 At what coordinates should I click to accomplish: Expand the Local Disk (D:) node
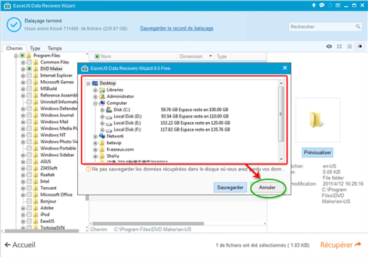point(102,116)
